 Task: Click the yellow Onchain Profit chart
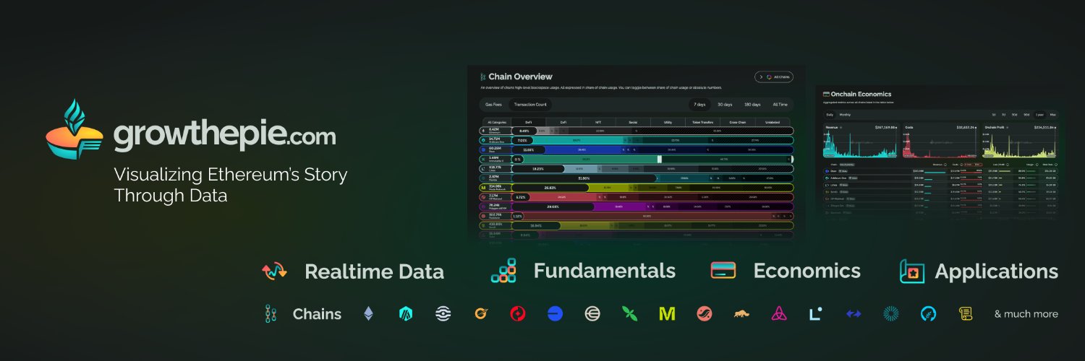(1020, 141)
